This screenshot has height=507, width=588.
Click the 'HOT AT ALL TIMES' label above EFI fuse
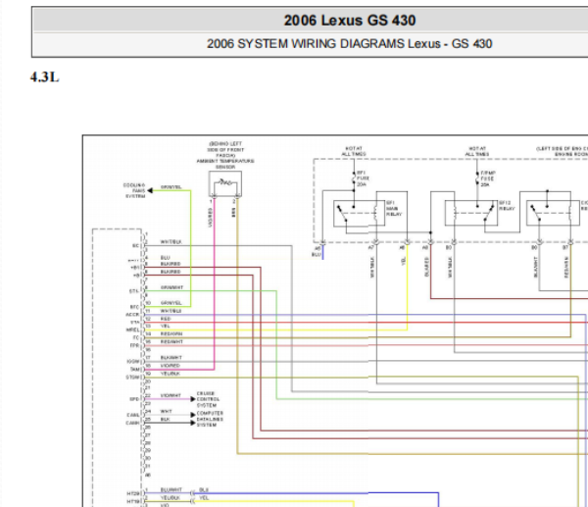tap(353, 151)
